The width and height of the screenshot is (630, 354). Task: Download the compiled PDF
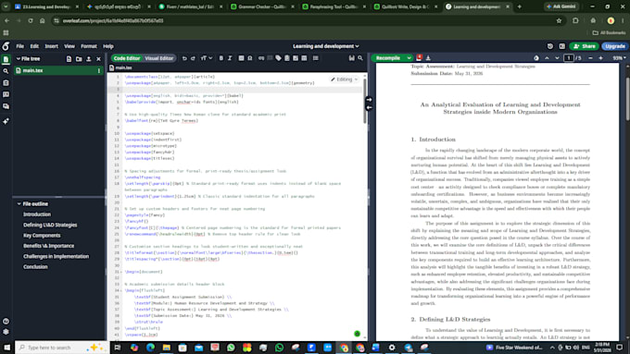[x=428, y=58]
